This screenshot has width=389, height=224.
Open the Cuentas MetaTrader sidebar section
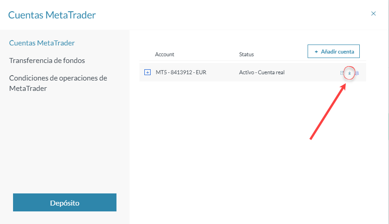(x=42, y=43)
